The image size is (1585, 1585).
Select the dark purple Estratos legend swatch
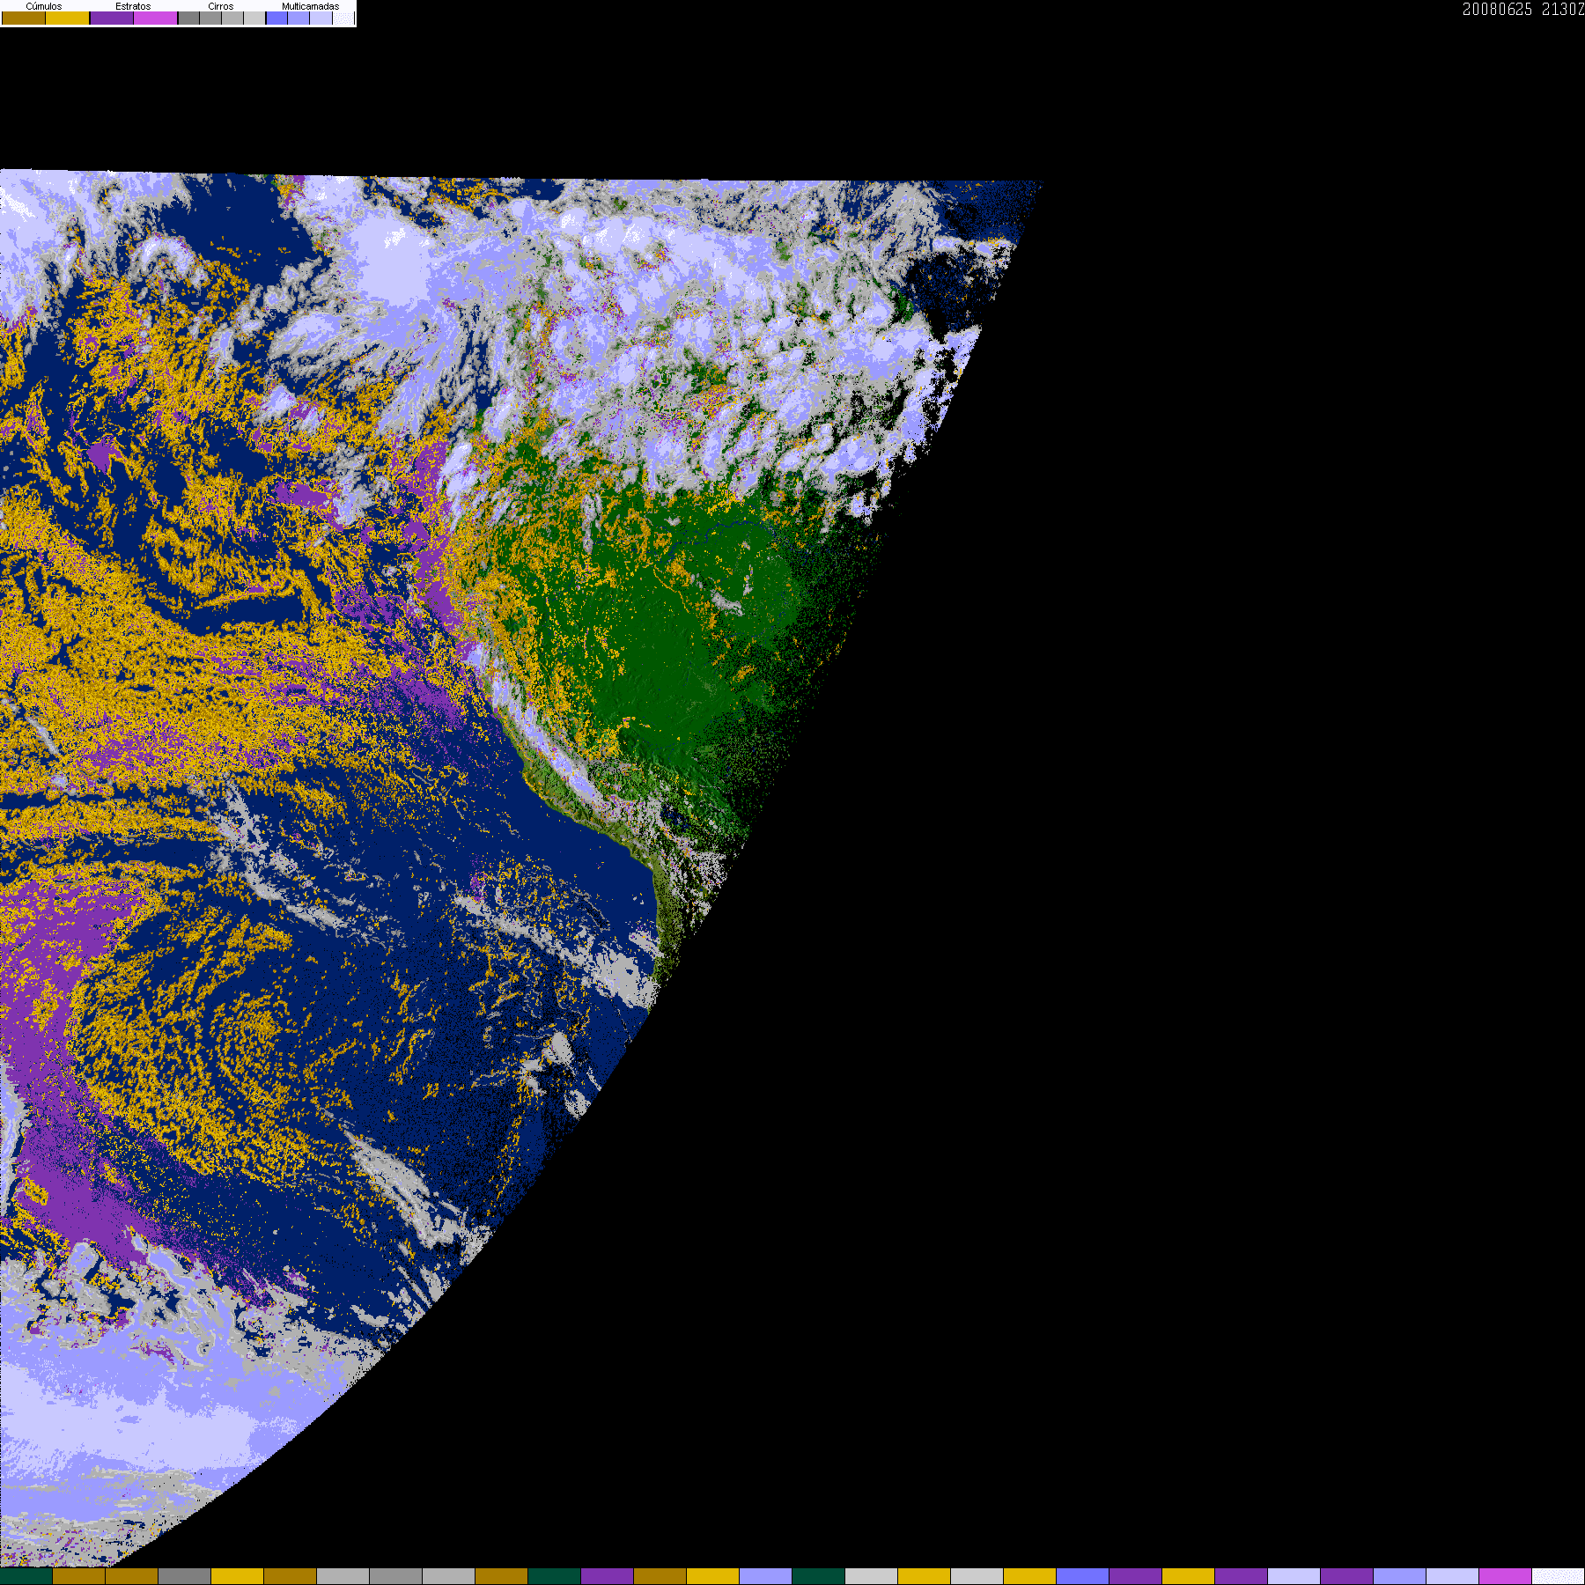(112, 18)
